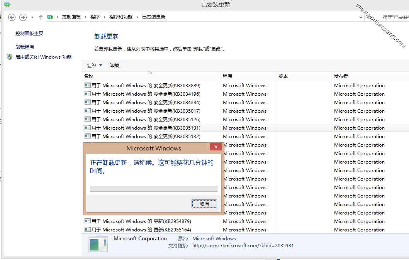Click the uninstall progress bar
Screen dimensions: 409x260
point(154,189)
